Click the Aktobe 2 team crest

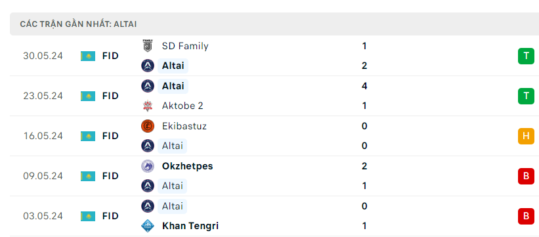tap(148, 106)
